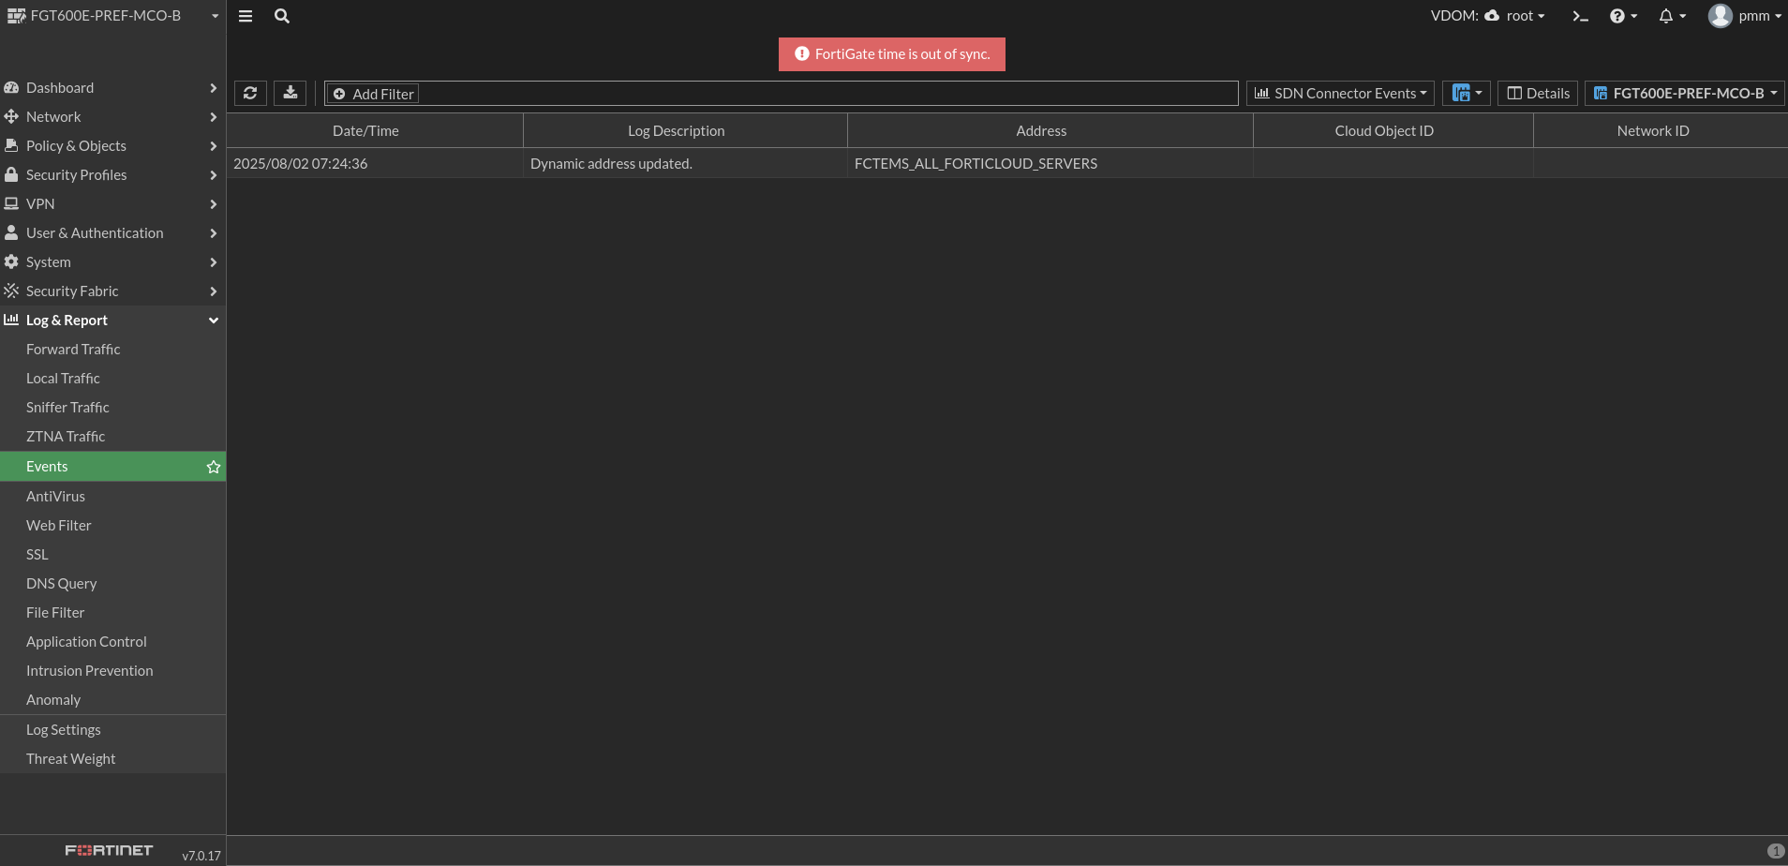Open the VDOM root dropdown
1788x866 pixels.
(1514, 16)
